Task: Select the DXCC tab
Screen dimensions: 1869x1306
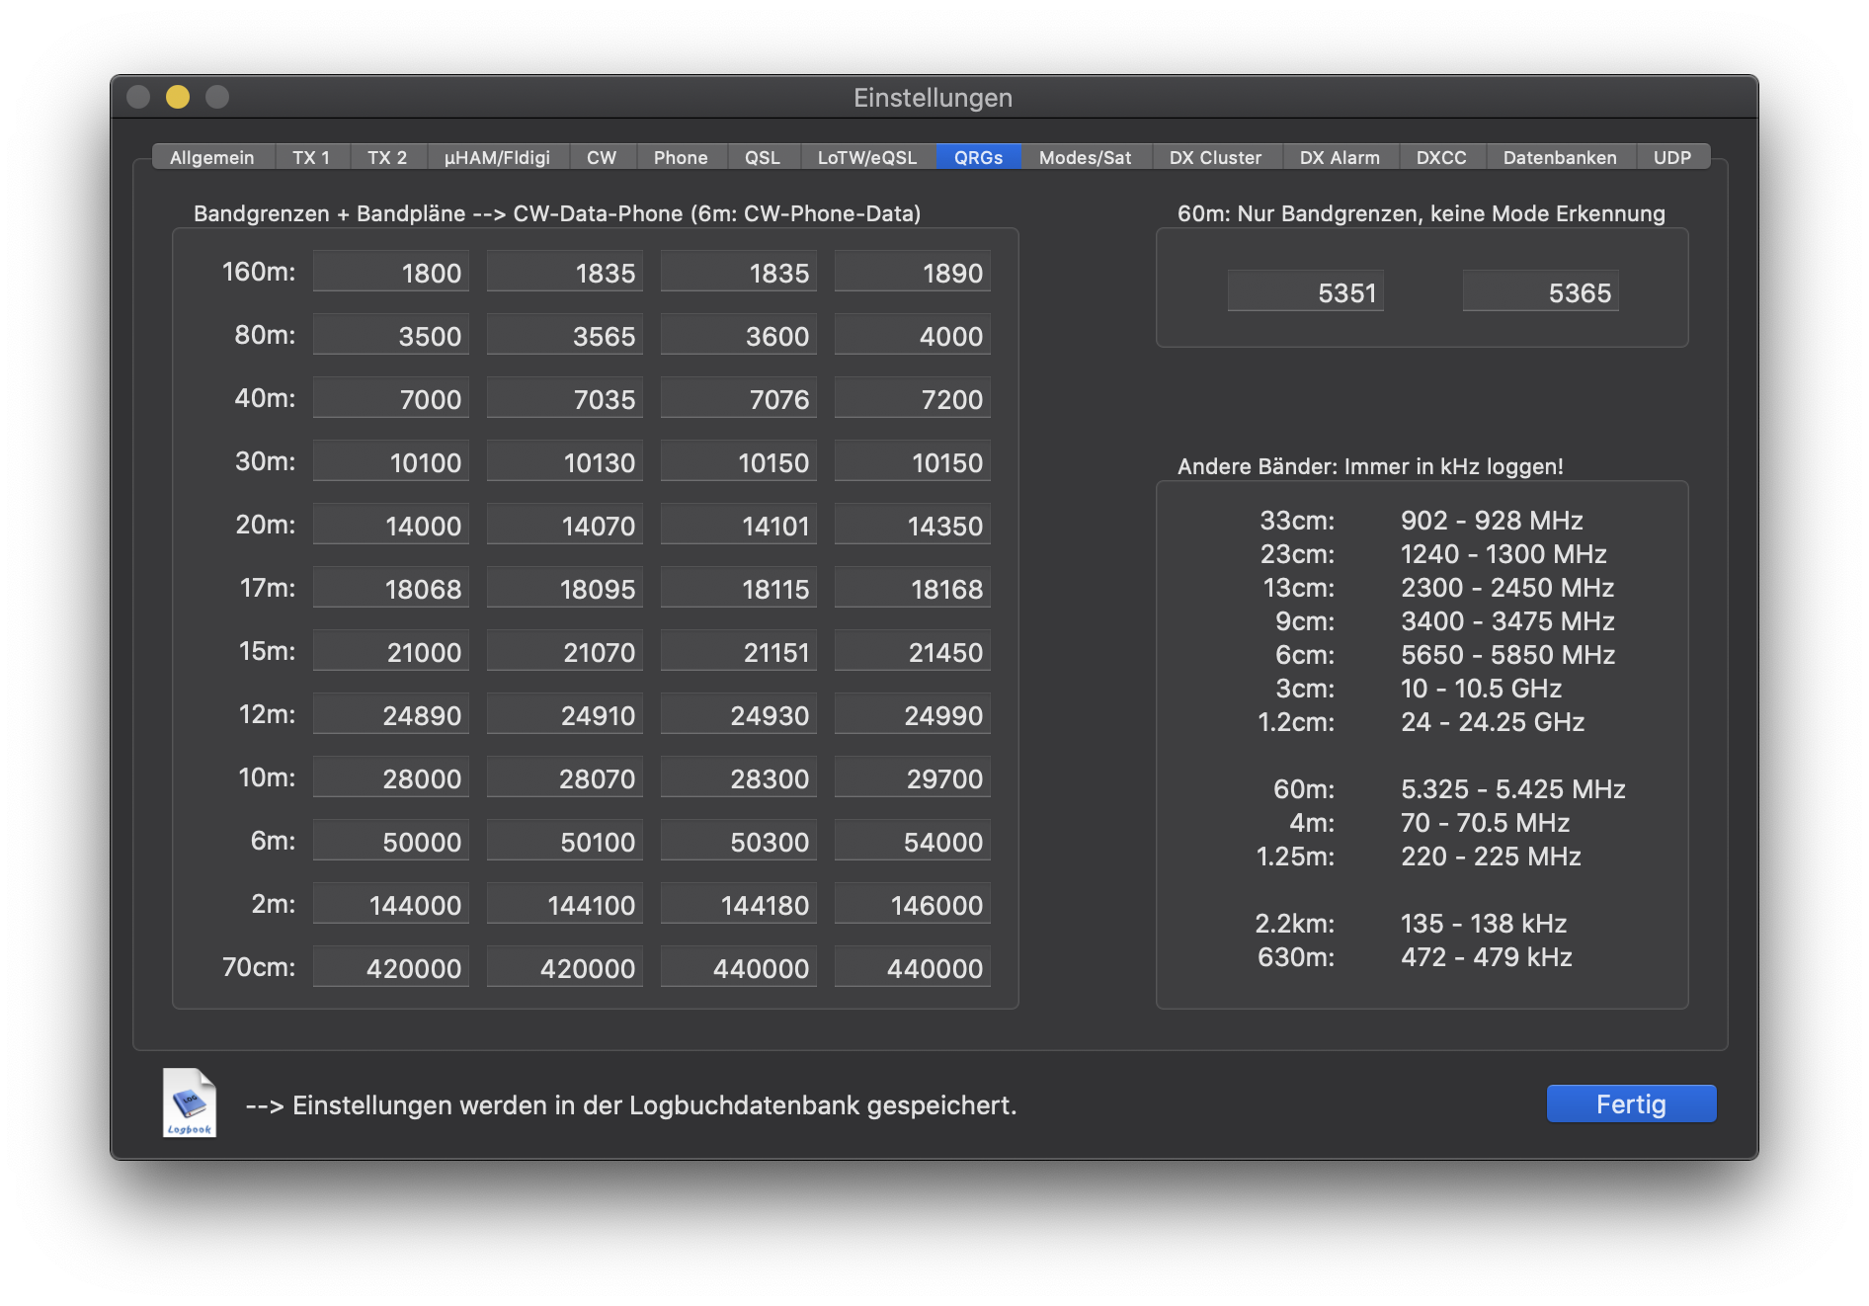Action: 1440,158
